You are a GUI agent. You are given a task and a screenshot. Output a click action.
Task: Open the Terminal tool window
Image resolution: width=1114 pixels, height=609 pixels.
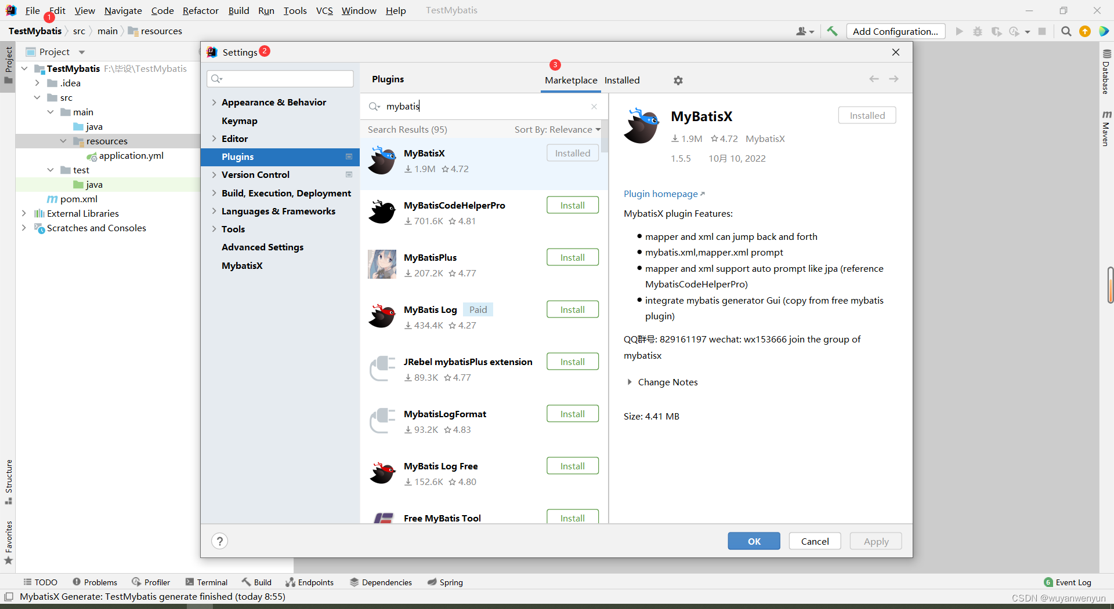coord(206,582)
